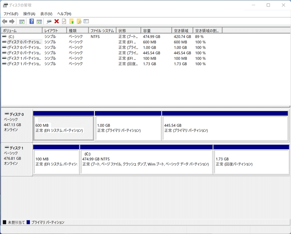Click the 420.74 GB free space cell
Image resolution: width=291 pixels, height=234 pixels.
coord(183,37)
